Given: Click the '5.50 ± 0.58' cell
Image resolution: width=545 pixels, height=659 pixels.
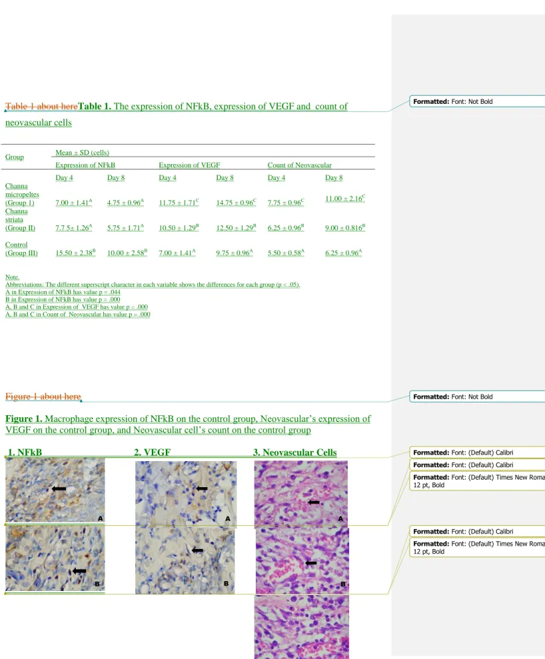Looking at the screenshot, I should tap(286, 253).
